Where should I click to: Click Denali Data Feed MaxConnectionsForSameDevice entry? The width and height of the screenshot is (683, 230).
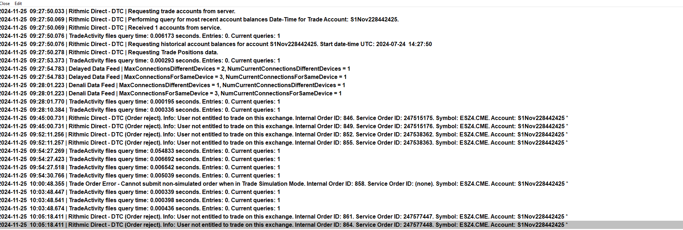pyautogui.click(x=179, y=94)
